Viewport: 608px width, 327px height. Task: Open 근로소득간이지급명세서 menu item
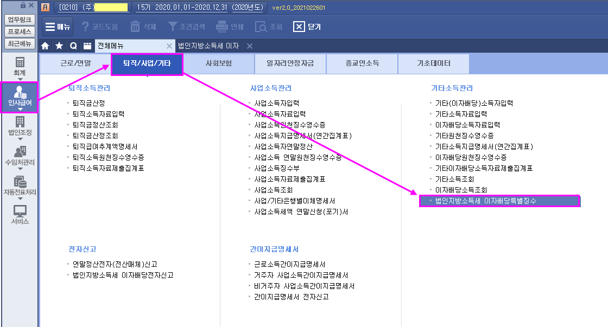click(290, 265)
